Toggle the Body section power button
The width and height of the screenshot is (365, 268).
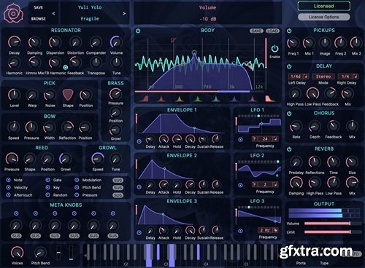[x=138, y=31]
